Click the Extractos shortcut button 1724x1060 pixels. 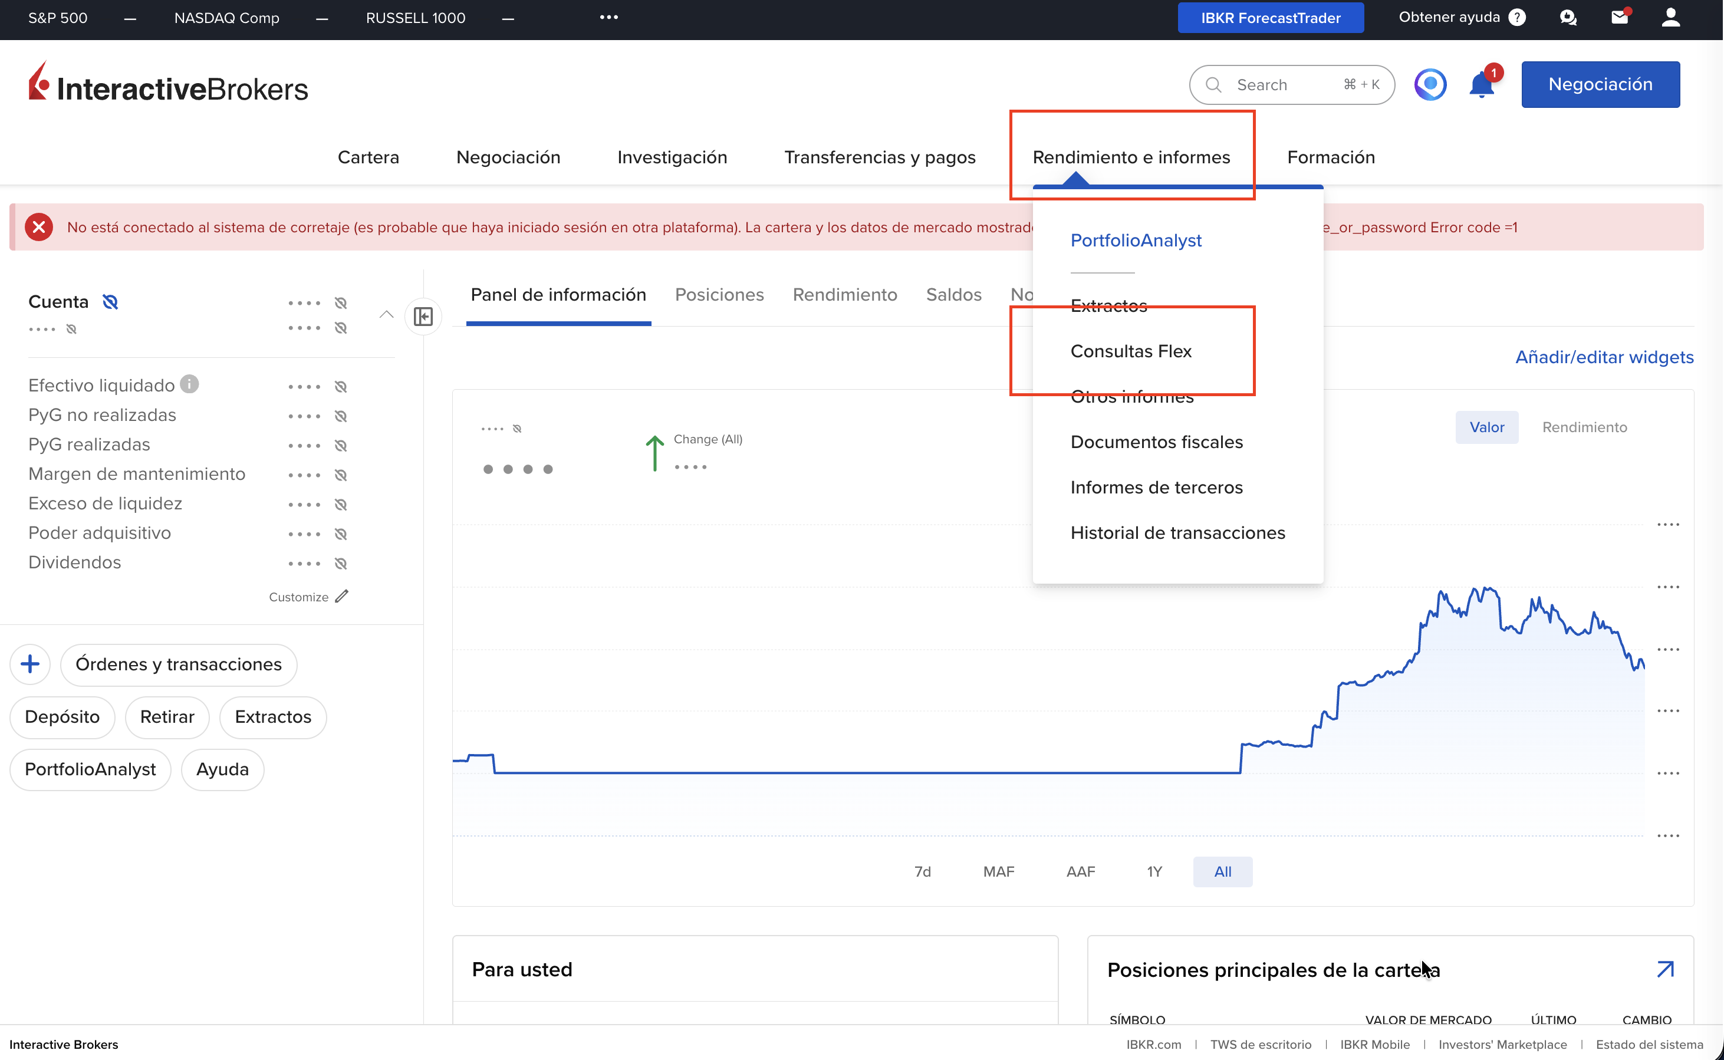pyautogui.click(x=273, y=716)
